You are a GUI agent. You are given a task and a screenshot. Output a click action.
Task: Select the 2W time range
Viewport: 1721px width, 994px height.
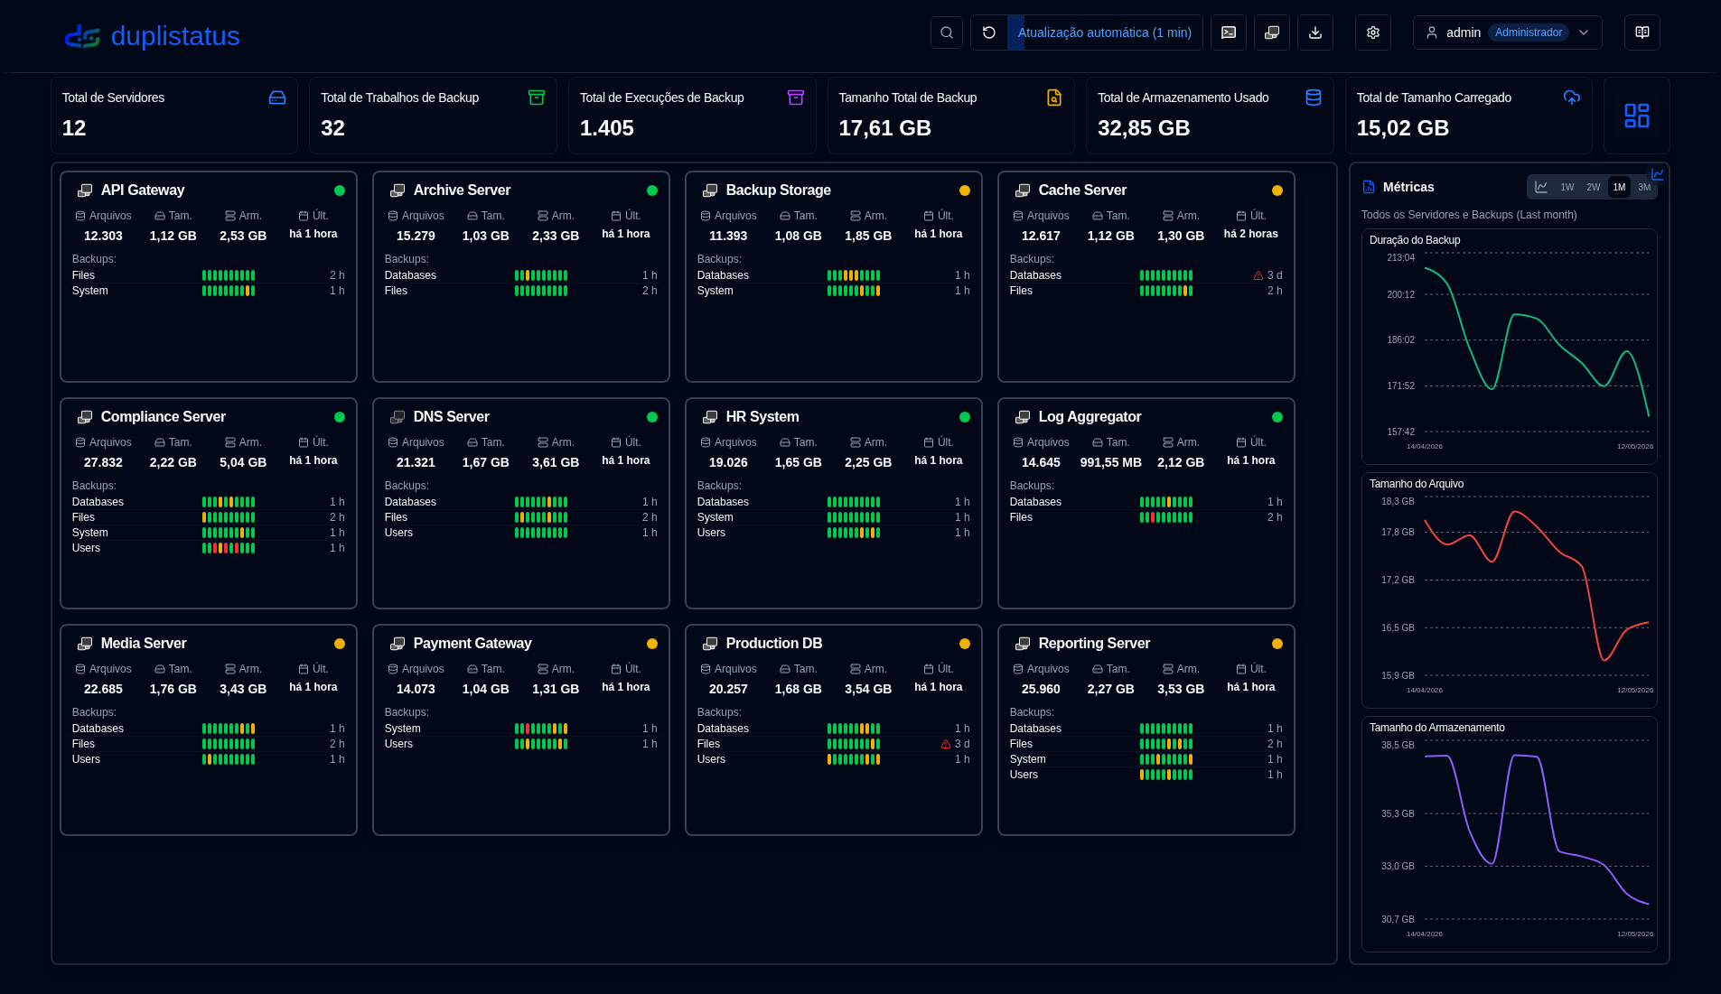coord(1594,187)
